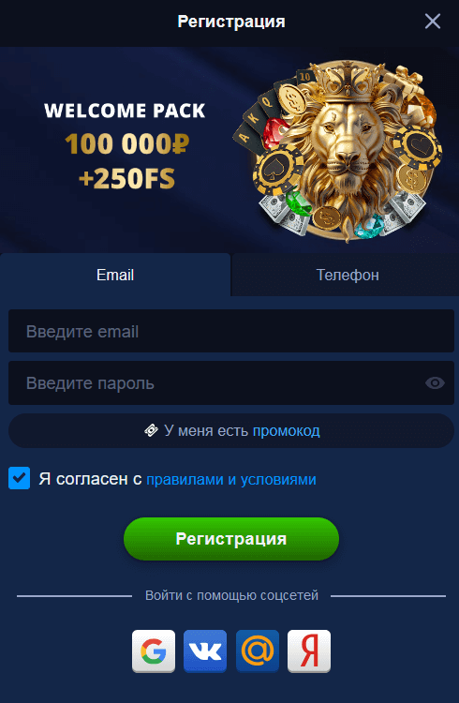459x703 pixels.
Task: Choose the VK social login icon
Action: pos(205,651)
